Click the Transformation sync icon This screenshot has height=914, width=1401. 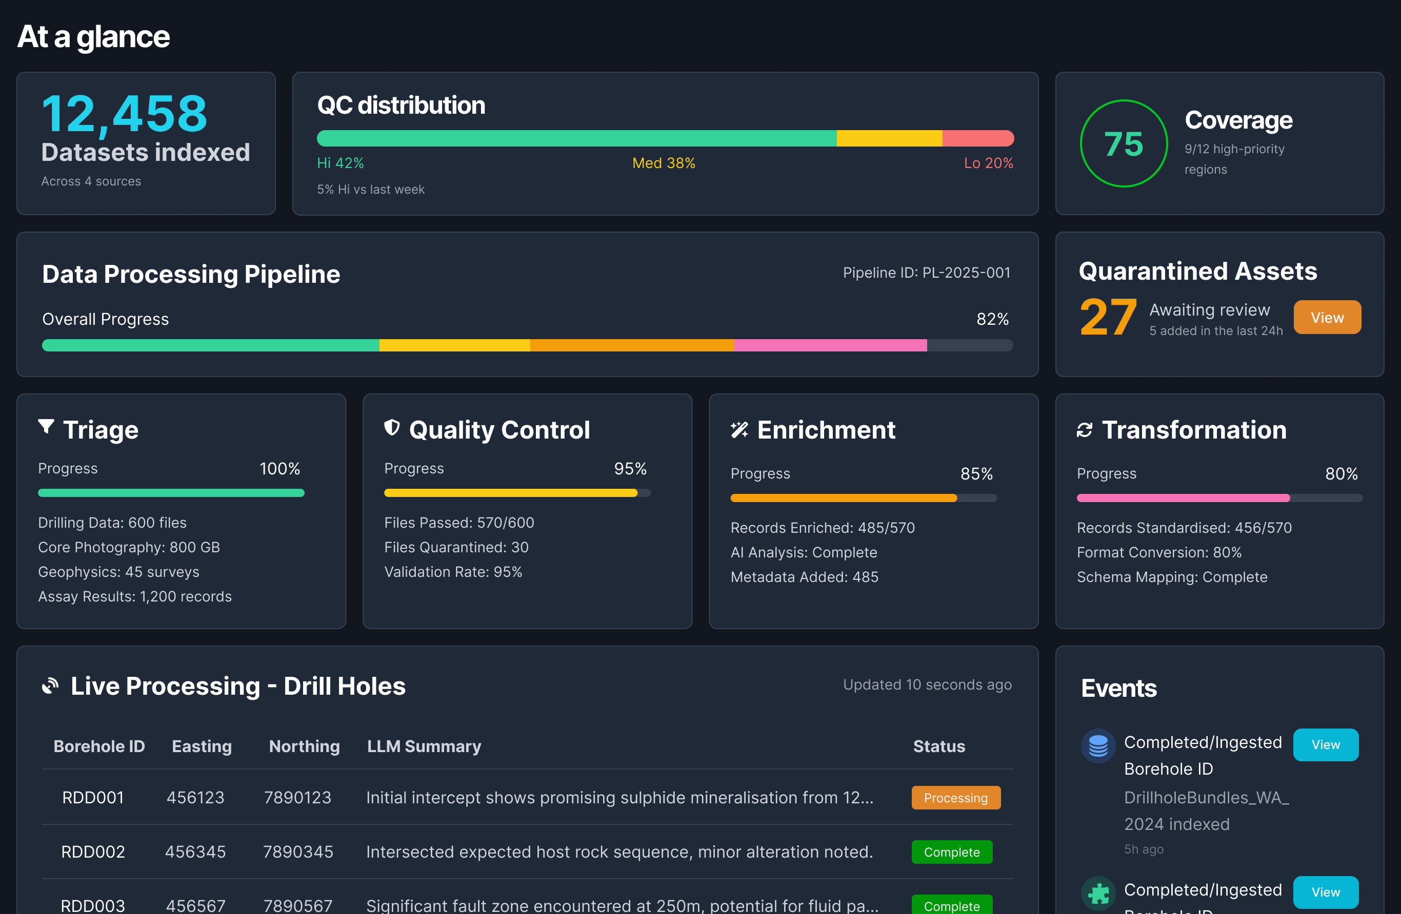pos(1085,430)
